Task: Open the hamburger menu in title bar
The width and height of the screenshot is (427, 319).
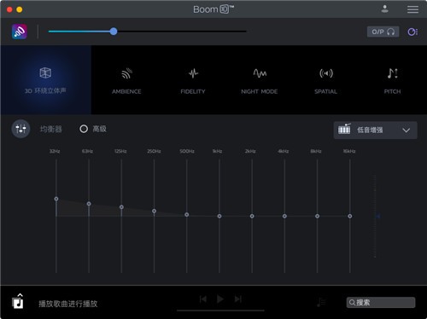Action: point(412,9)
